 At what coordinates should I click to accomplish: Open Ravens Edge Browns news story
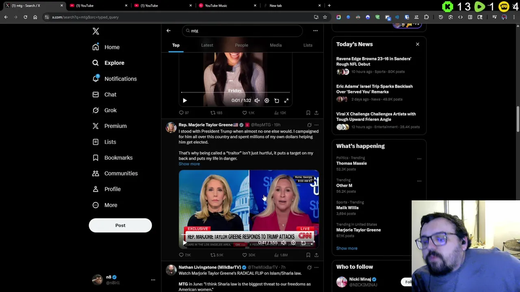pyautogui.click(x=379, y=65)
